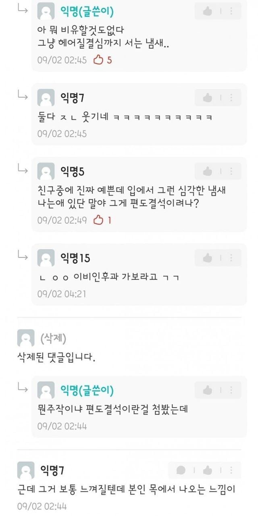
Task: Like 익명(글쓴이) reply about 뭔주작이냐
Action: tap(208, 390)
